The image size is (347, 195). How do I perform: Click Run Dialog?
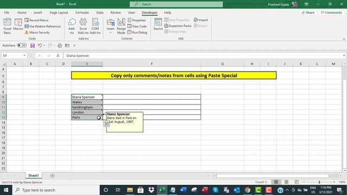coord(137,32)
